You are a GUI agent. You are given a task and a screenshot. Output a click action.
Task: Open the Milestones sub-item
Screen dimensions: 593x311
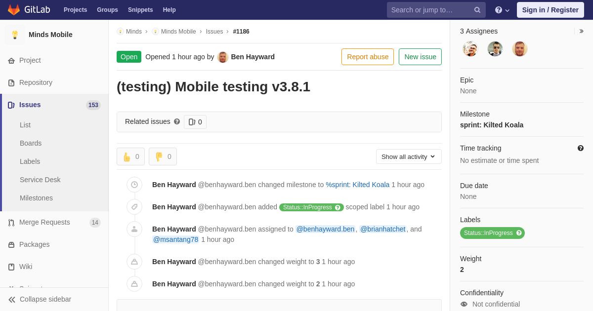[36, 198]
